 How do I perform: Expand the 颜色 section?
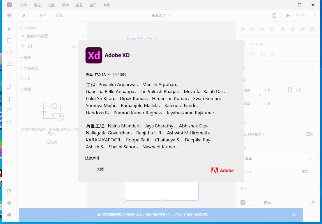coord(27,58)
